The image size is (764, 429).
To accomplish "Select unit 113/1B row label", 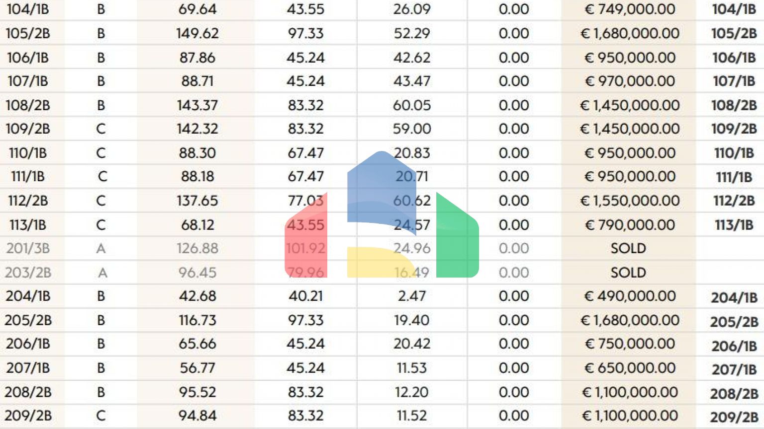I will coord(28,225).
